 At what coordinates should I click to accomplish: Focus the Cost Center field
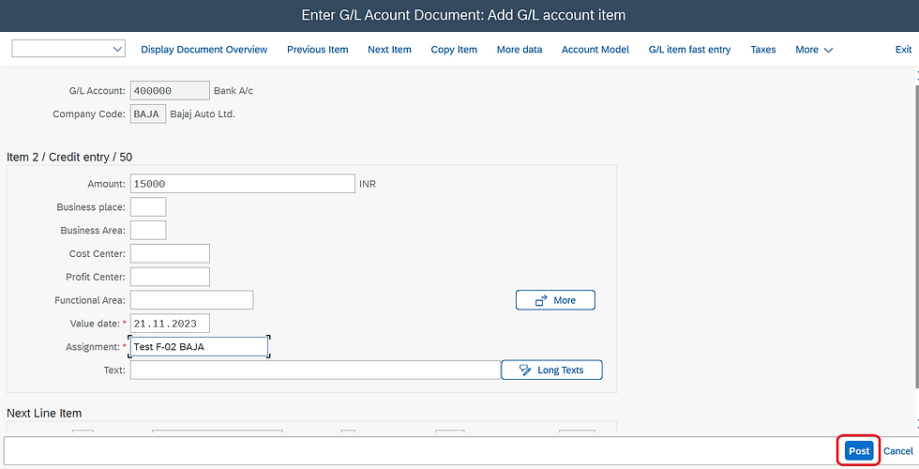(x=170, y=253)
